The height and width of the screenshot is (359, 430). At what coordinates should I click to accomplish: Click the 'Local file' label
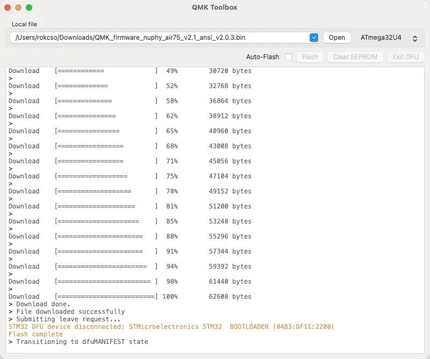24,24
